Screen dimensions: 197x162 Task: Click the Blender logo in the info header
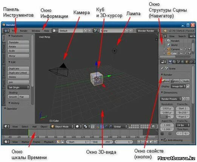(x=165, y=31)
